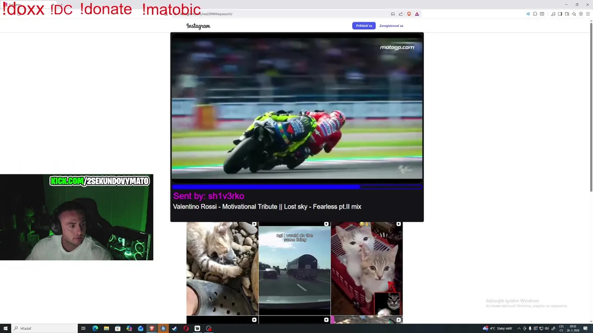Open the clock showing 20:32
Viewport: 593px width, 333px height.
pyautogui.click(x=573, y=328)
